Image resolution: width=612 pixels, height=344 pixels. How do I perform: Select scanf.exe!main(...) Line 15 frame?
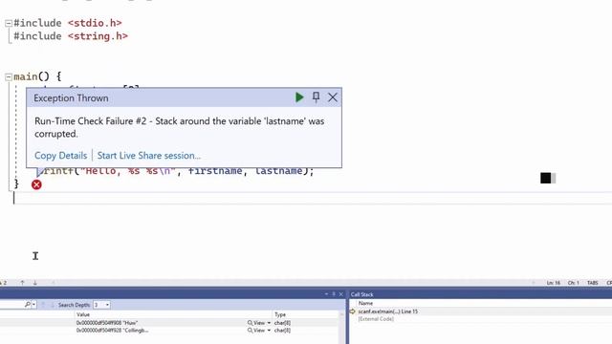click(388, 312)
